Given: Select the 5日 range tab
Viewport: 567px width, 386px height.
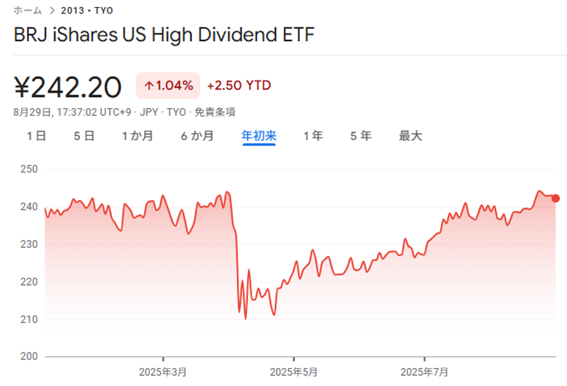Looking at the screenshot, I should [84, 136].
